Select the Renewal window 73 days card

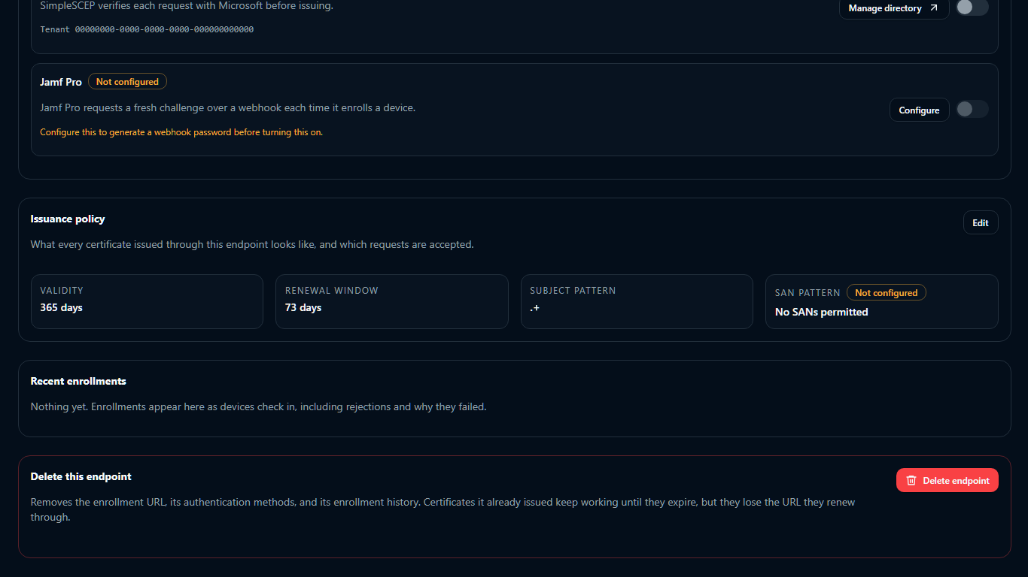[x=391, y=301]
